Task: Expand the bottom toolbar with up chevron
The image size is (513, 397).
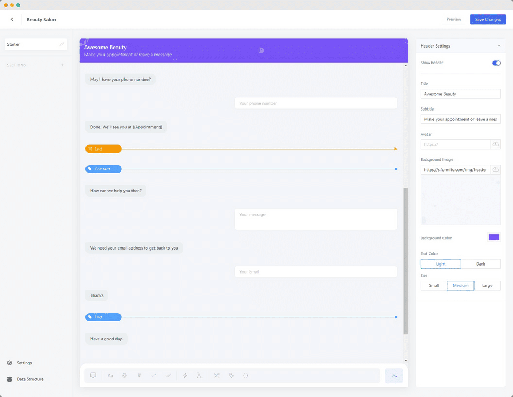Action: pos(394,376)
